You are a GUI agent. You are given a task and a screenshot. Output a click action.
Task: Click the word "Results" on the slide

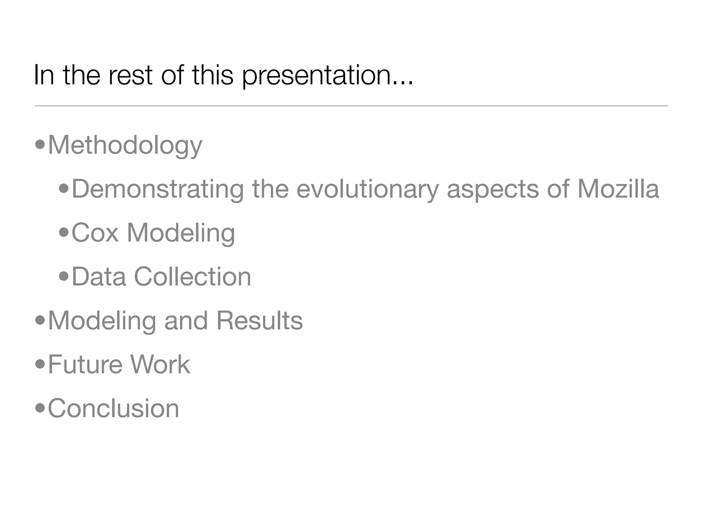260,320
